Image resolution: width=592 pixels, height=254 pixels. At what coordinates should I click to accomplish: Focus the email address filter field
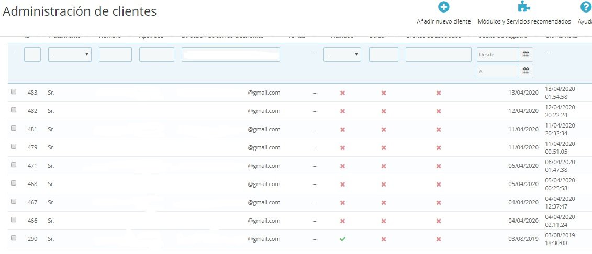point(231,54)
